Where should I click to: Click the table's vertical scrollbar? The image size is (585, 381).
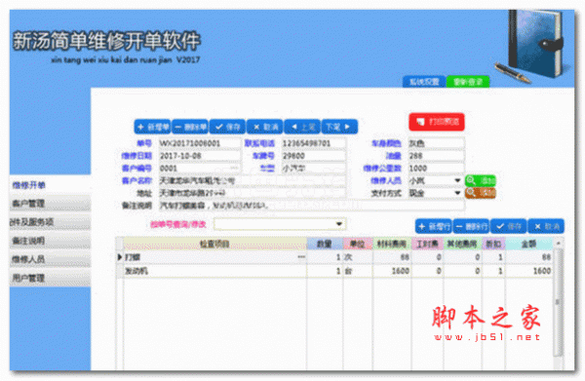coord(558,303)
